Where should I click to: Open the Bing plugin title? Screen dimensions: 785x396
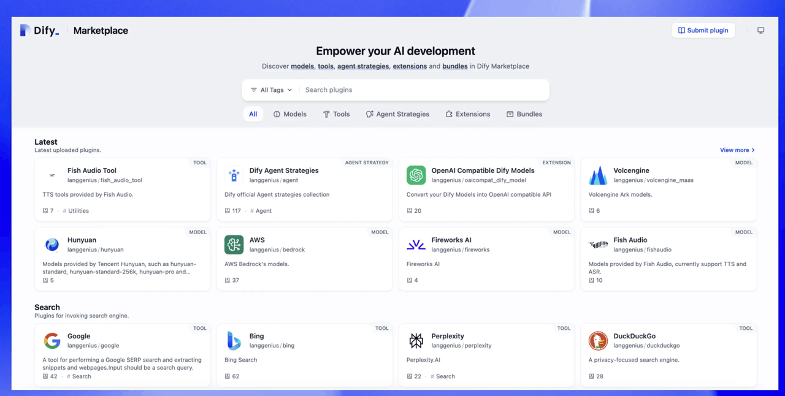[x=256, y=336]
